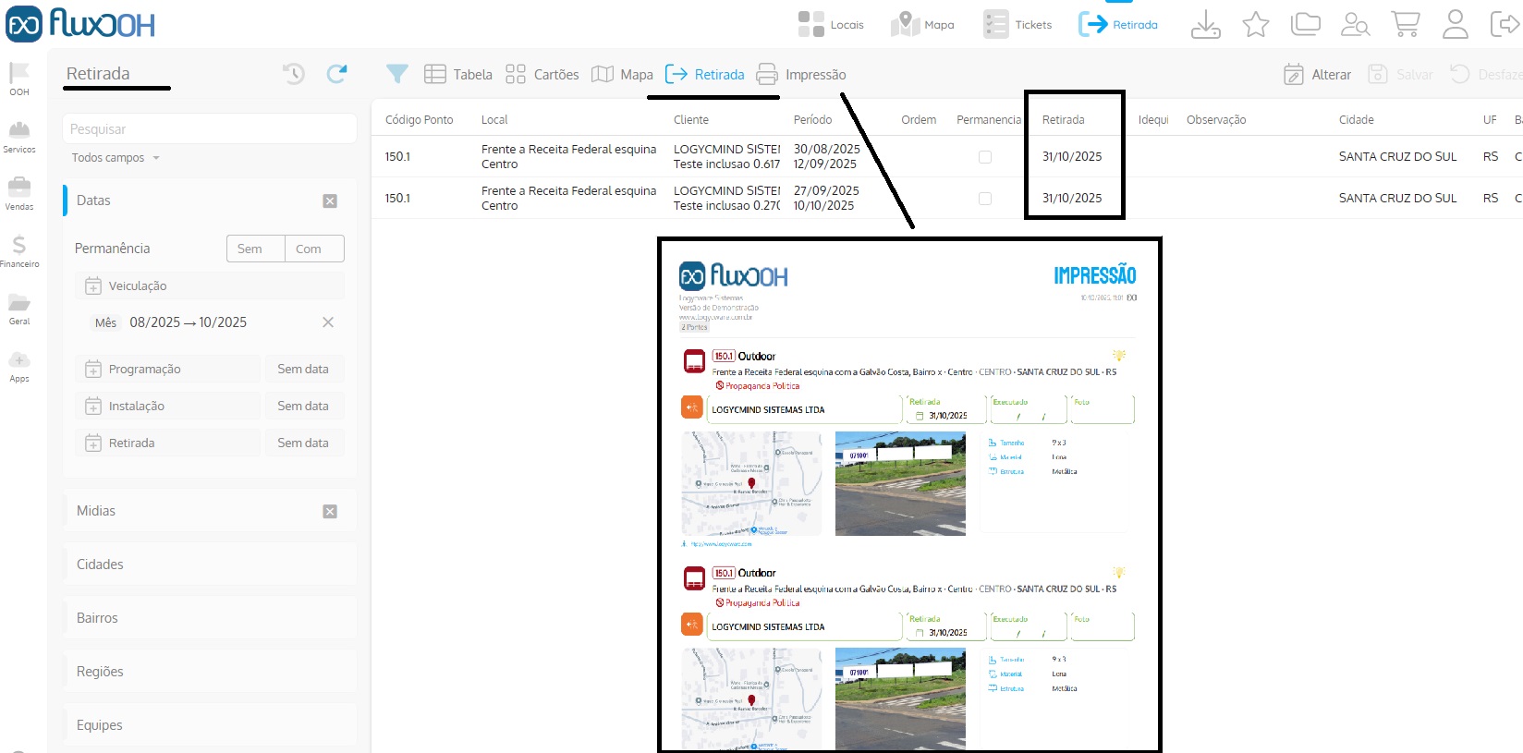Click the Alterar button

[1318, 75]
